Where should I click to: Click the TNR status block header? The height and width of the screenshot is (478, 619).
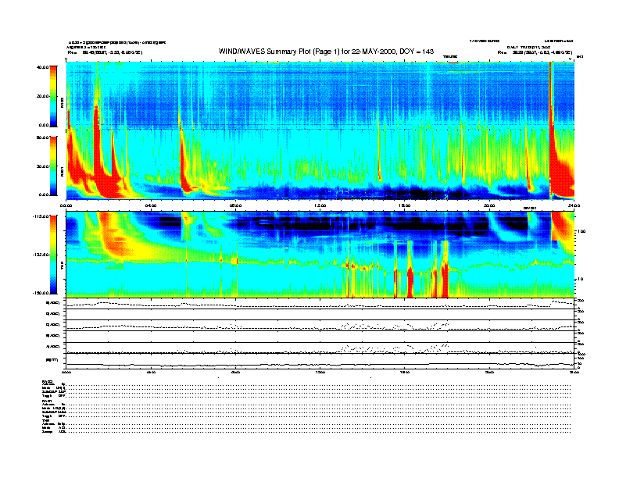click(46, 420)
